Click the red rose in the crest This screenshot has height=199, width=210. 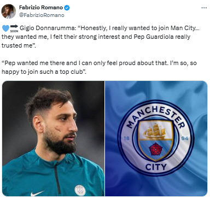tap(155, 149)
